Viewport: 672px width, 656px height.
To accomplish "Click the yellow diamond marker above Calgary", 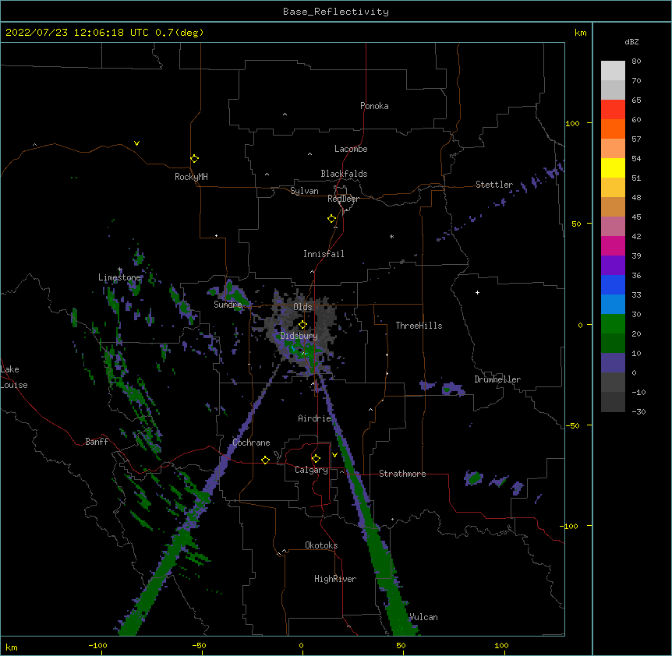I will [316, 459].
